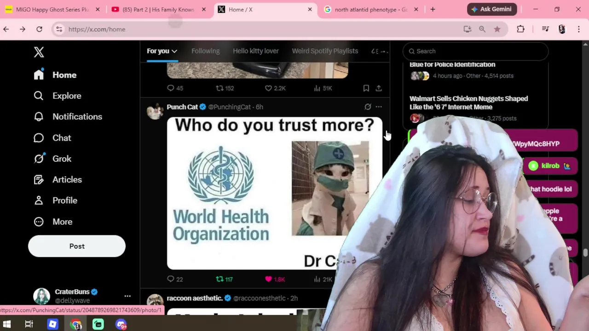Click the zoom magnifier icon in address bar
Image resolution: width=589 pixels, height=331 pixels.
click(x=482, y=29)
